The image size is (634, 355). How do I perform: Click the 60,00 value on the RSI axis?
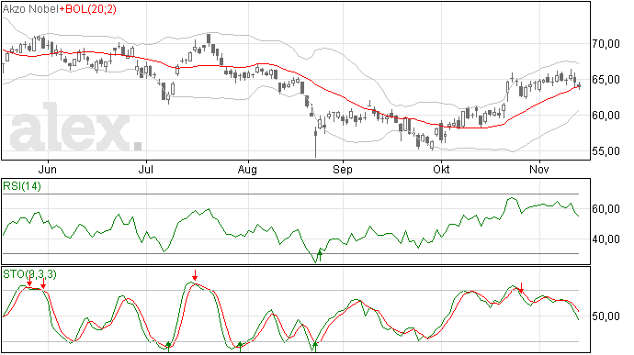(x=606, y=209)
